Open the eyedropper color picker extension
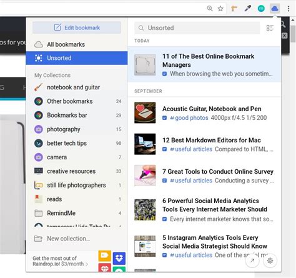 click(x=247, y=9)
